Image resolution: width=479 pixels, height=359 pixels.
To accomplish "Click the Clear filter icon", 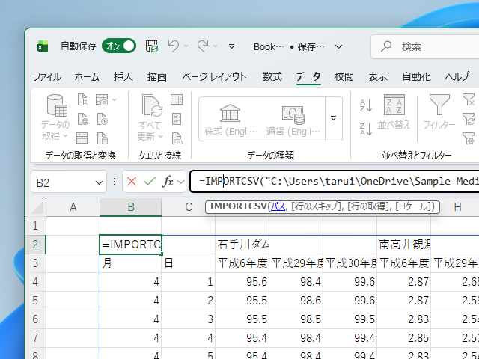I will pyautogui.click(x=469, y=99).
